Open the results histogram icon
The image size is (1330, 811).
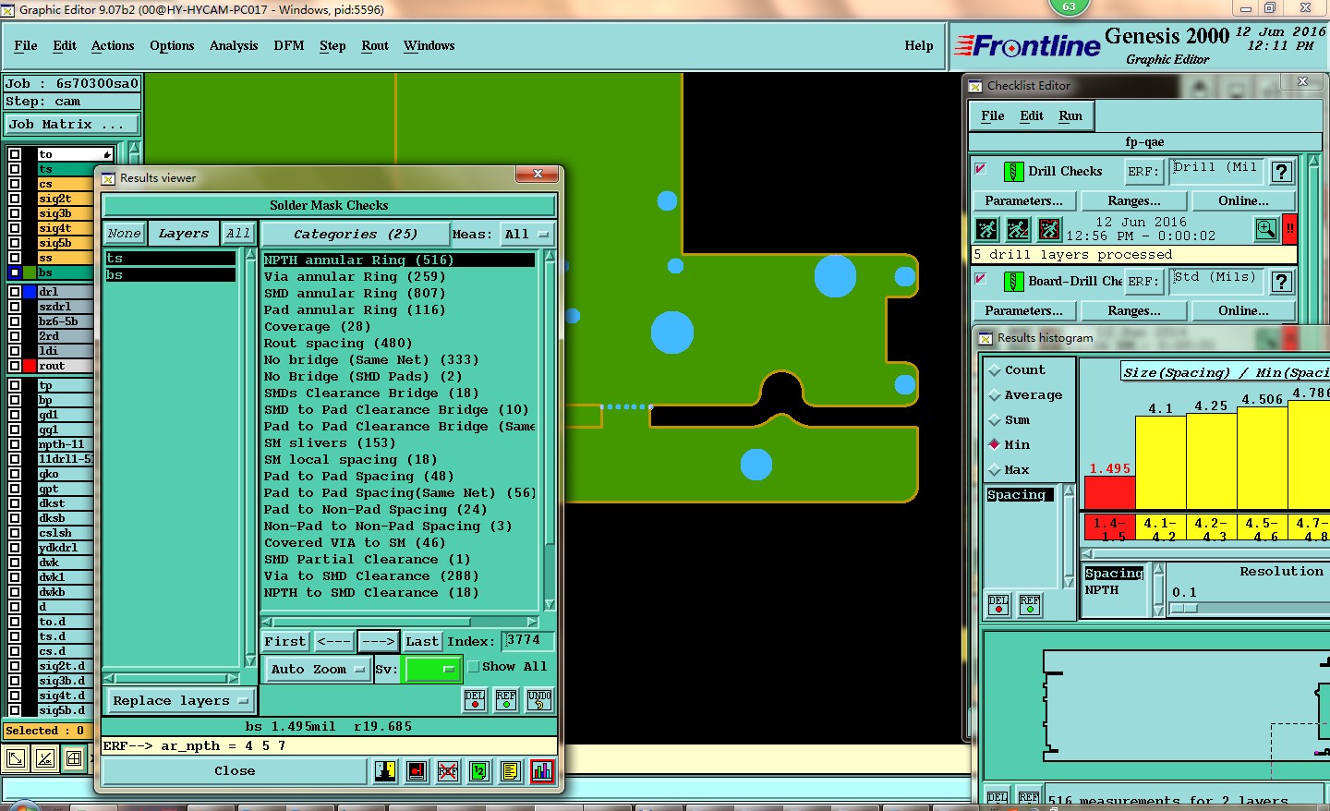[x=542, y=770]
